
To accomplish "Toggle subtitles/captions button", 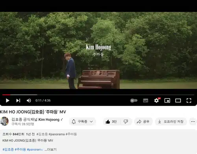I will click(145, 100).
